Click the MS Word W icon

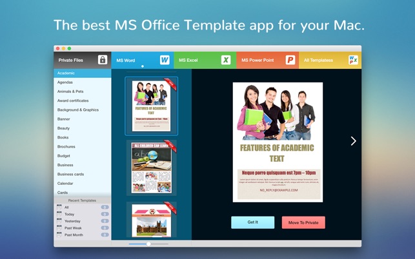pyautogui.click(x=165, y=60)
